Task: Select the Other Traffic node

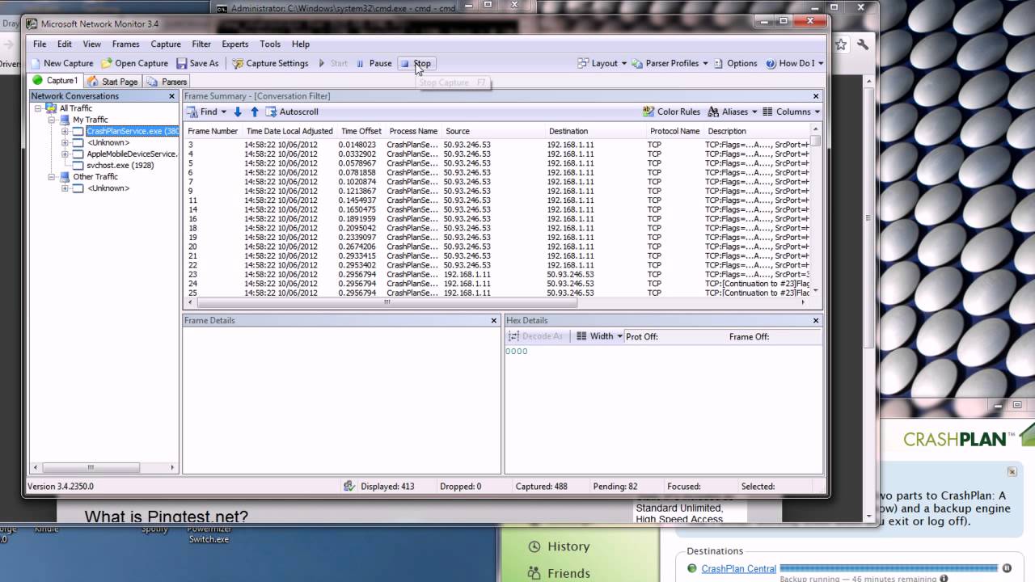Action: coord(95,177)
